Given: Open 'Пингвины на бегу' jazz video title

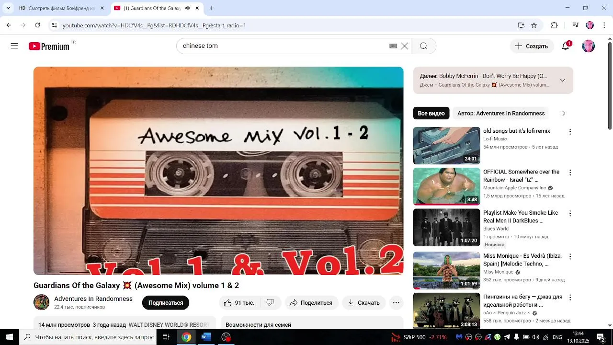Looking at the screenshot, I should (x=522, y=300).
